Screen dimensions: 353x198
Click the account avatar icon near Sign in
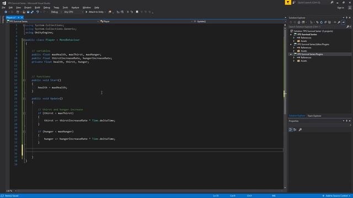click(350, 8)
